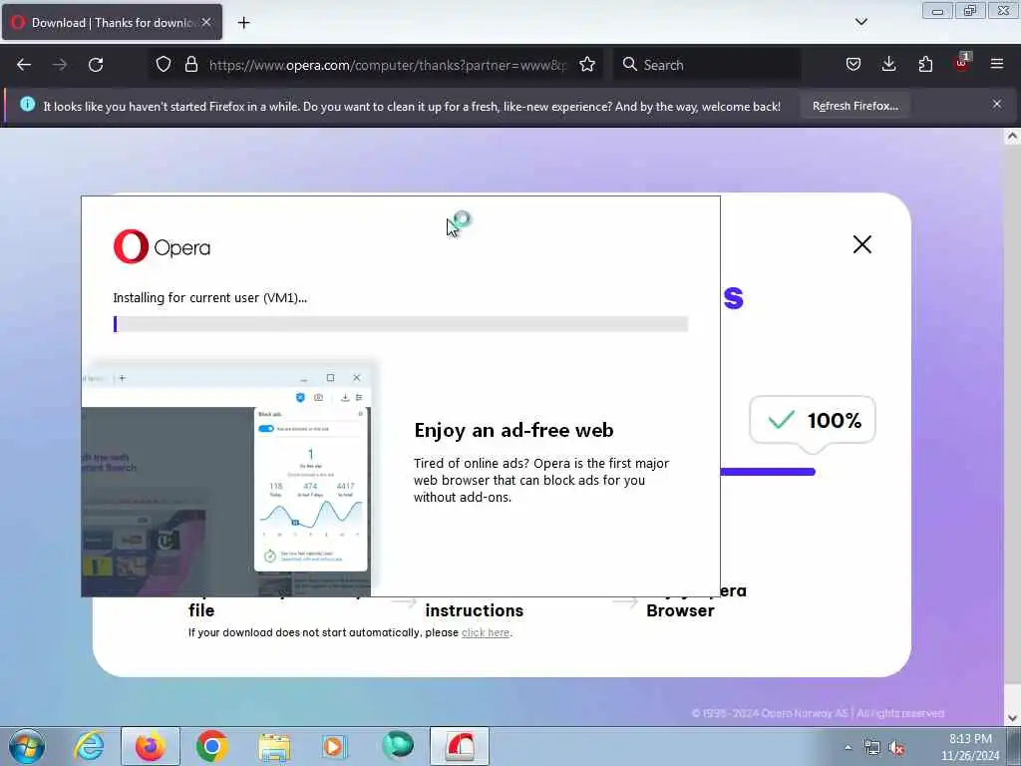Image resolution: width=1021 pixels, height=766 pixels.
Task: Open the network tray icon
Action: coord(871,748)
